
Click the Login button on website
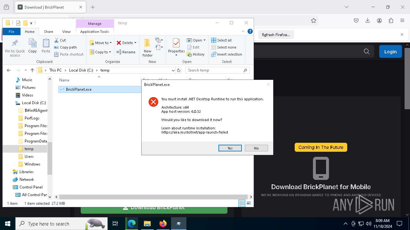pyautogui.click(x=390, y=51)
